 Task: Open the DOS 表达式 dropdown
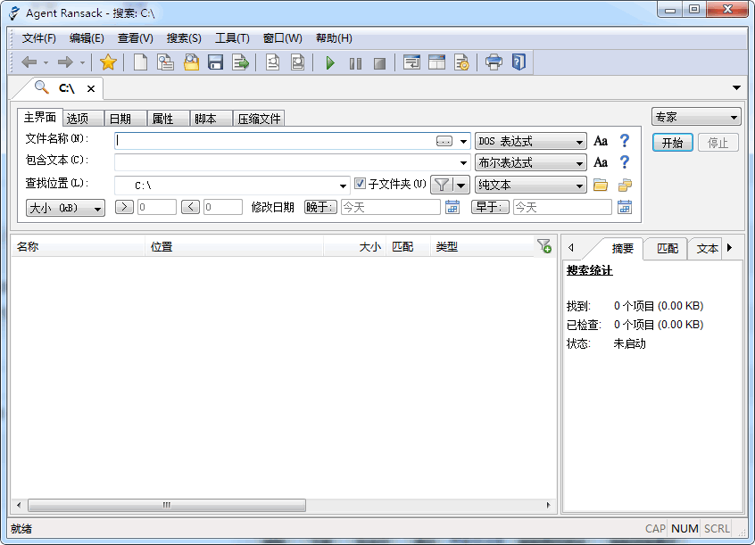531,142
